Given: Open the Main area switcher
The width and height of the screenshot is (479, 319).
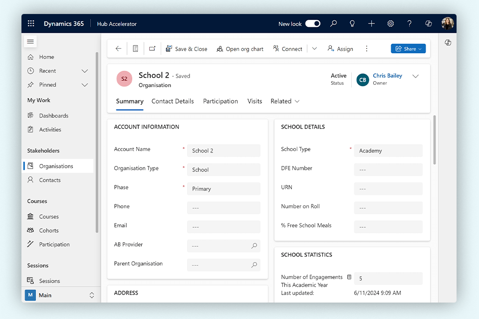Looking at the screenshot, I should coord(60,295).
